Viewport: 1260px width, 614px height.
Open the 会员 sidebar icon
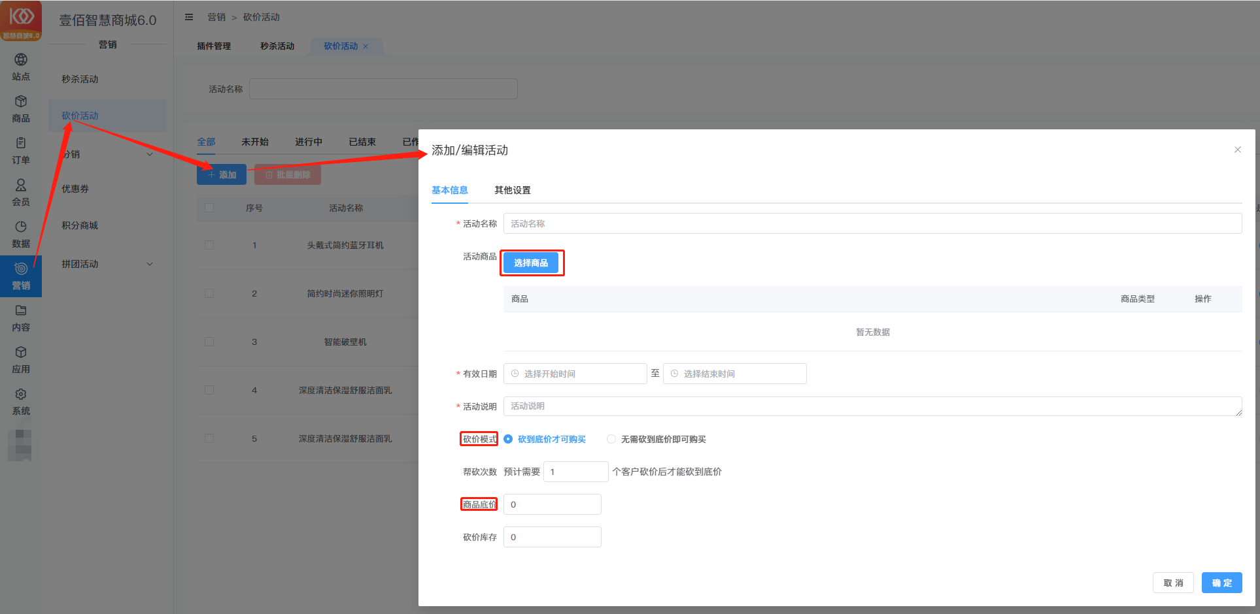pos(21,193)
